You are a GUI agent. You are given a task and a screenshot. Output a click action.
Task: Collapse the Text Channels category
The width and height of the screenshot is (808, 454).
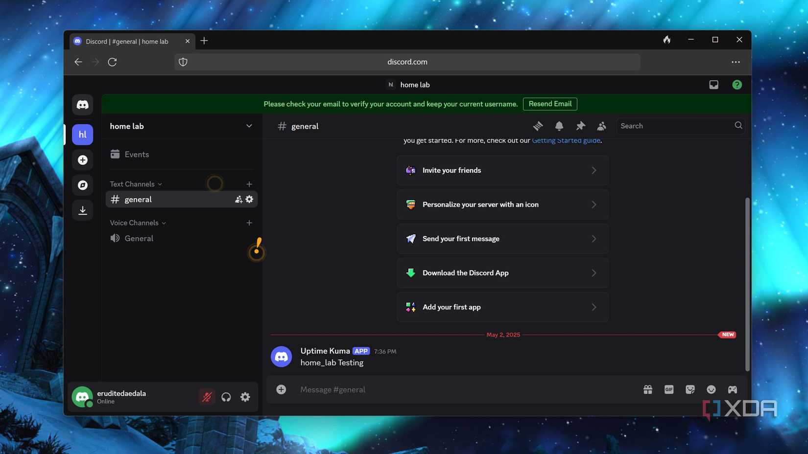click(x=136, y=184)
